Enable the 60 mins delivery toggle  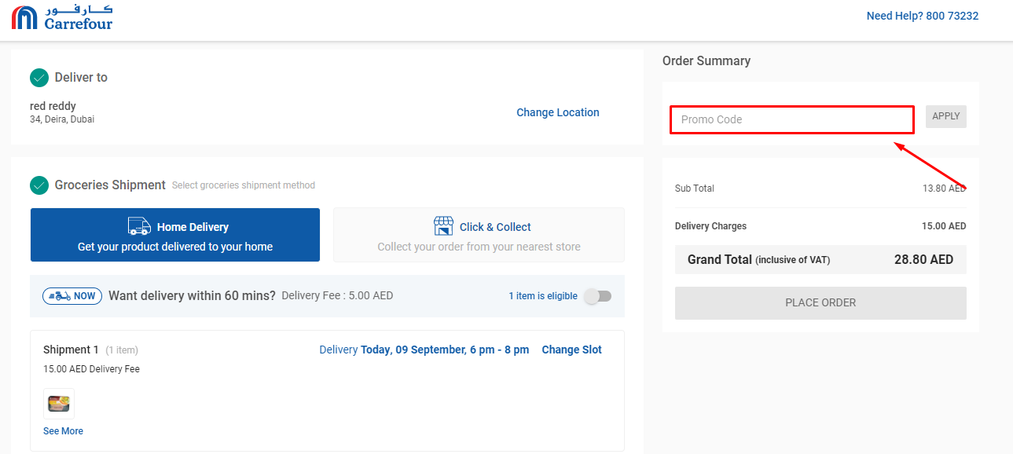(x=597, y=296)
